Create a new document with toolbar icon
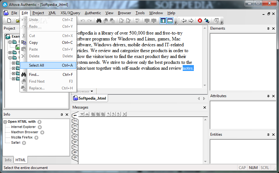Image resolution: width=279 pixels, height=173 pixels. click(9, 21)
